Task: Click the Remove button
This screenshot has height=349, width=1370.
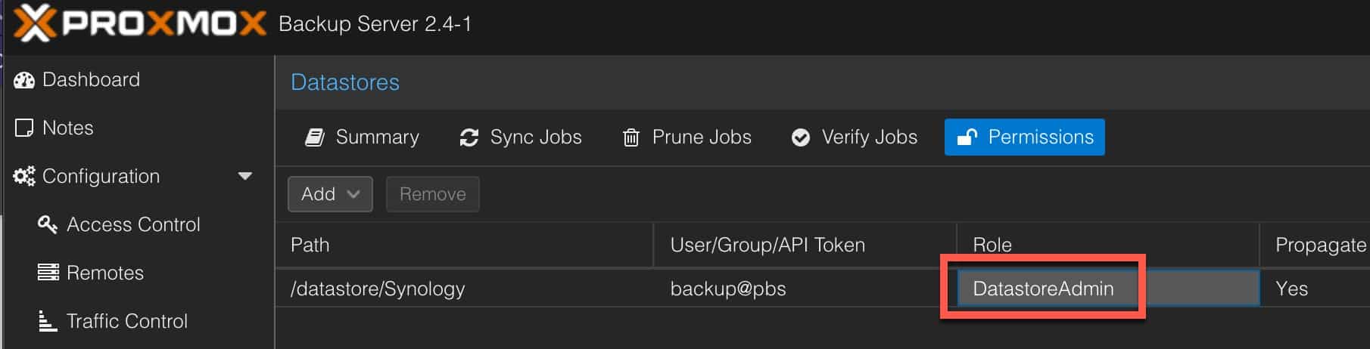Action: point(433,194)
